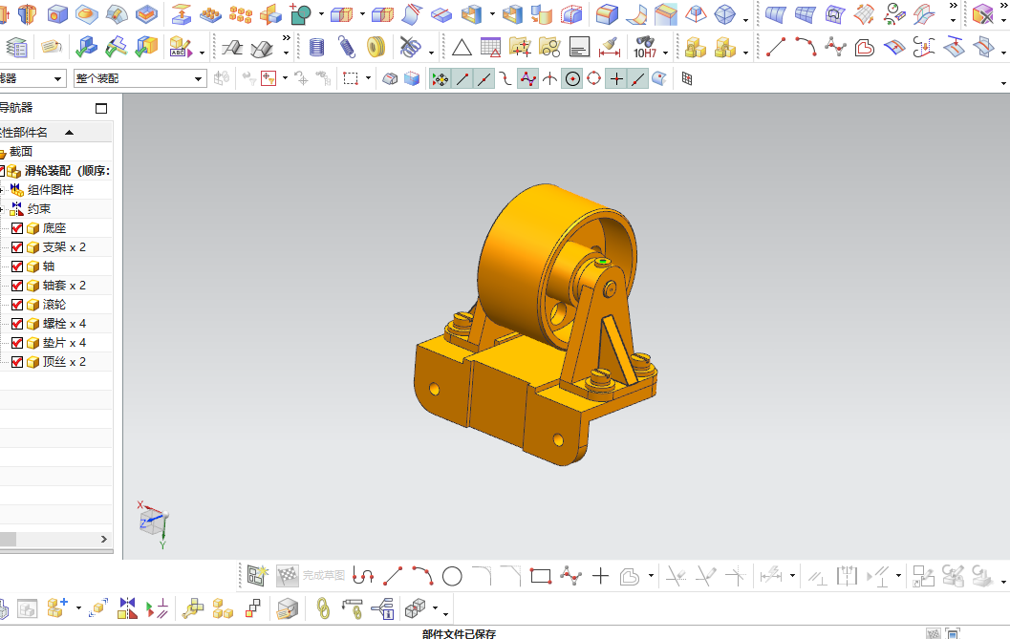The image size is (1010, 639).
Task: Expand the toolbar overflow chevron near sheet-metal icons
Action: (x=286, y=38)
